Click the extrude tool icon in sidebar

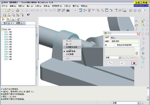click(143, 49)
